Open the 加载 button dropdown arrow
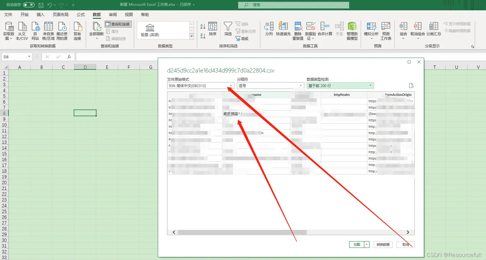486x260 pixels. pyautogui.click(x=367, y=244)
